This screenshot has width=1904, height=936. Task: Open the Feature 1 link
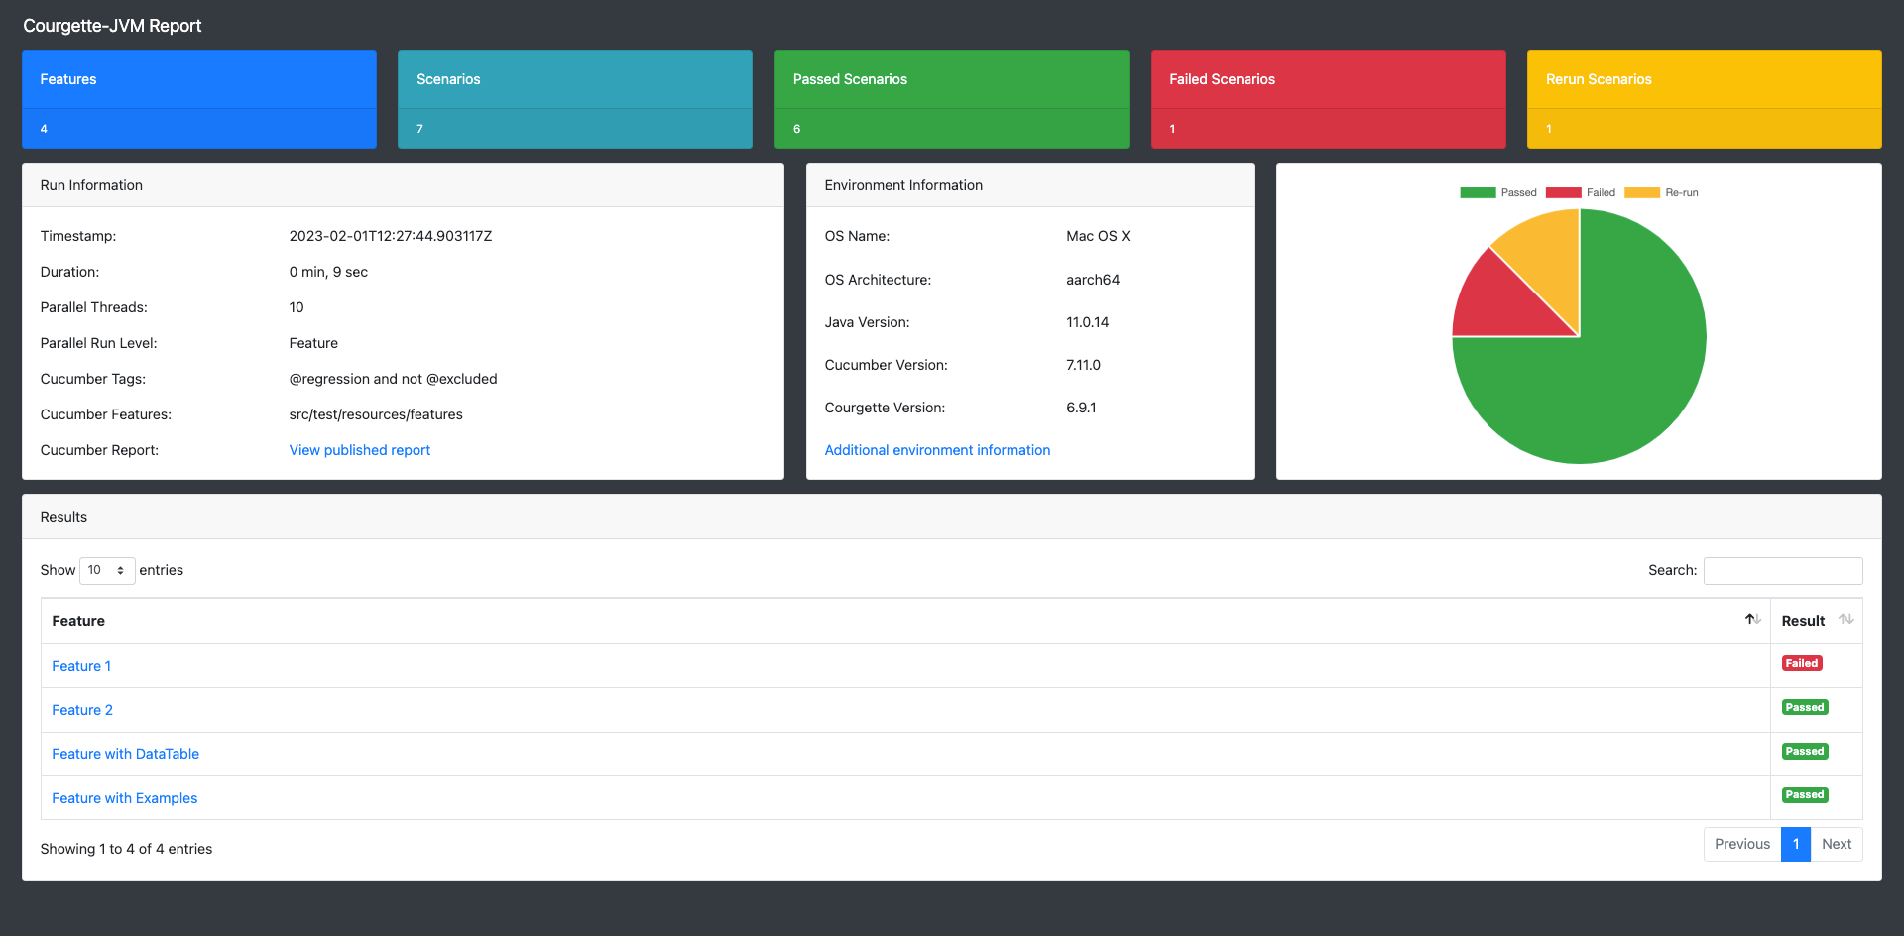coord(81,666)
